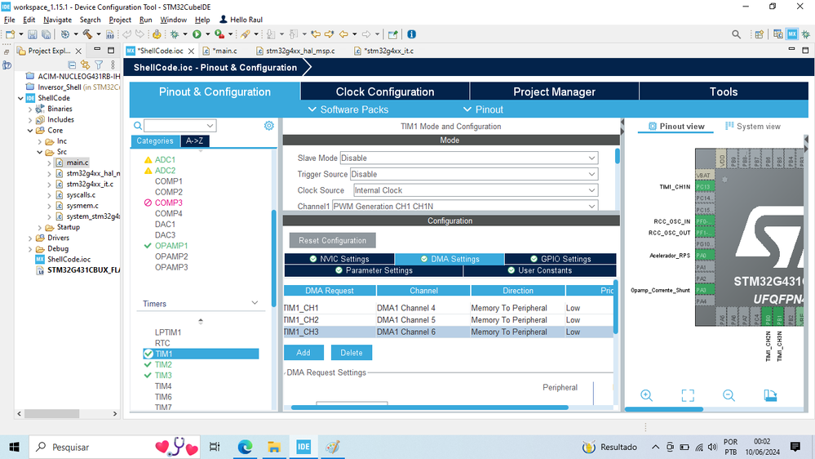Zoom in on the pinout view

click(647, 395)
